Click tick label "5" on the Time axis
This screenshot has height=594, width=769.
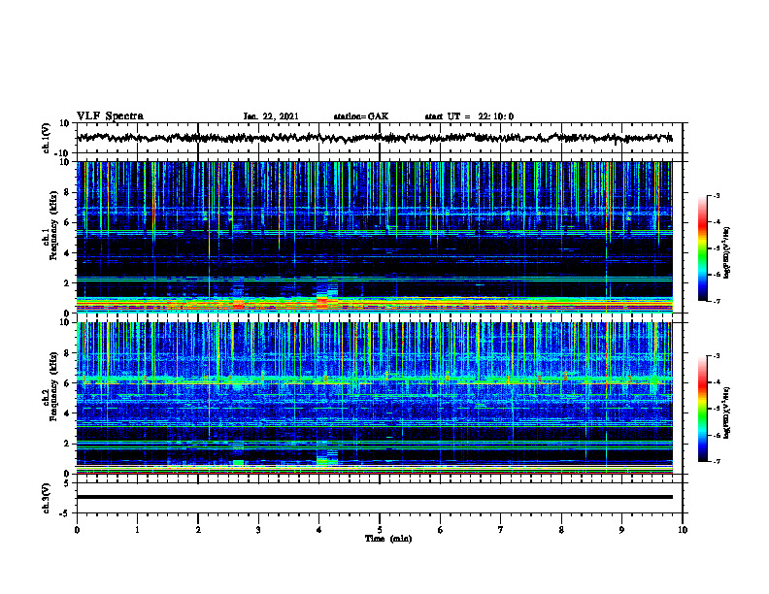(x=380, y=530)
